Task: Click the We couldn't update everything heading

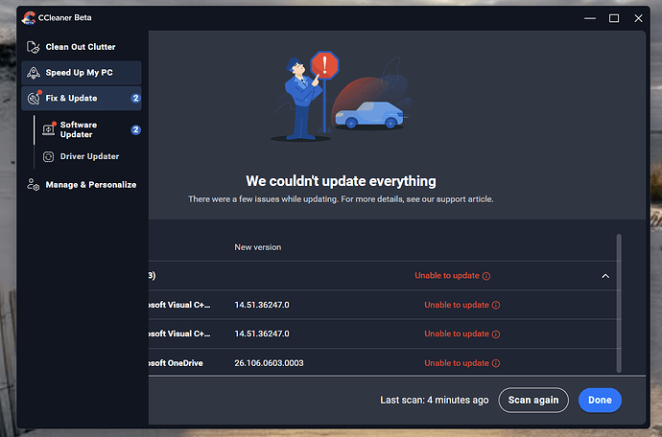Action: click(341, 181)
